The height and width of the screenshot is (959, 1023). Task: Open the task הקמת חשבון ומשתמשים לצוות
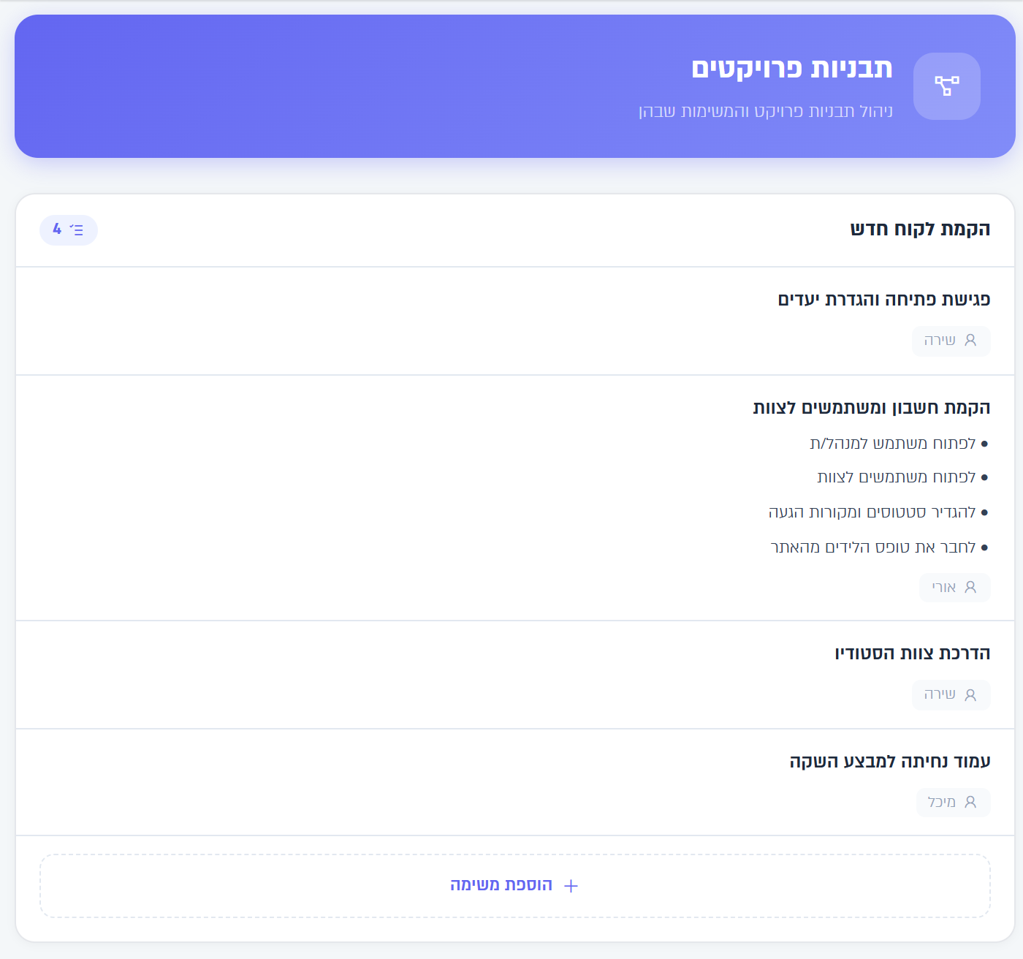(872, 407)
